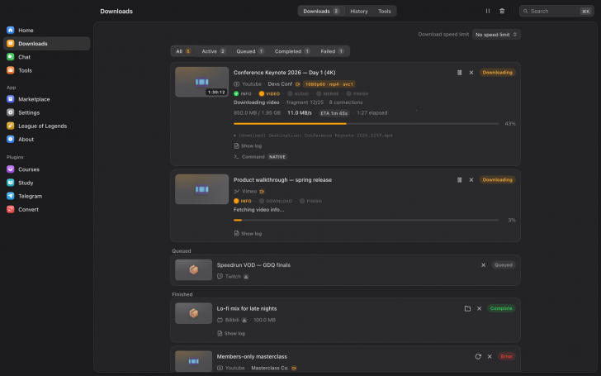601x376 pixels.
Task: Retry the Members-only masterclass download
Action: pyautogui.click(x=478, y=356)
